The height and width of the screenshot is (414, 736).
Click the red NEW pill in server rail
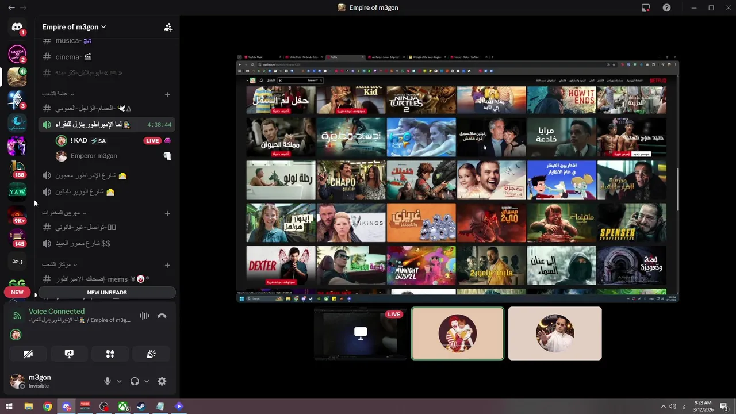(17, 292)
